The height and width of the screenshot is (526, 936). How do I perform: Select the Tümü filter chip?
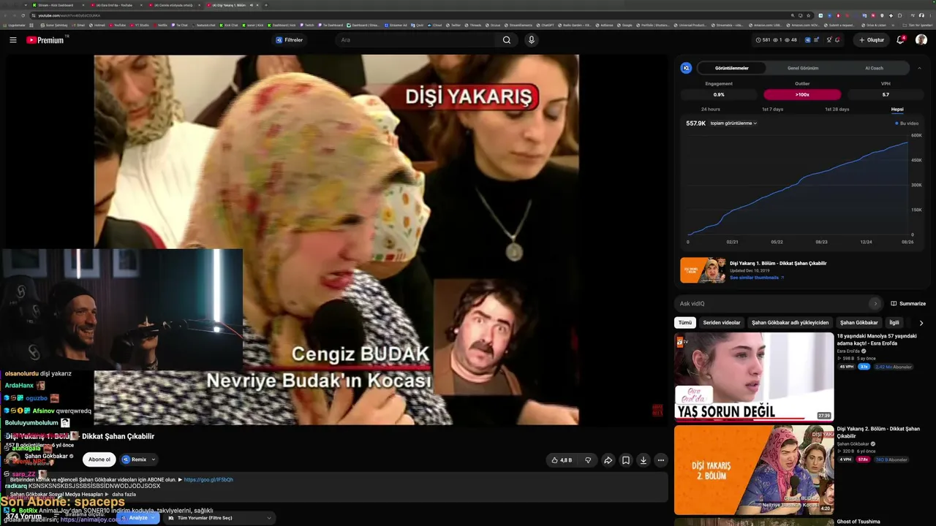coord(685,323)
